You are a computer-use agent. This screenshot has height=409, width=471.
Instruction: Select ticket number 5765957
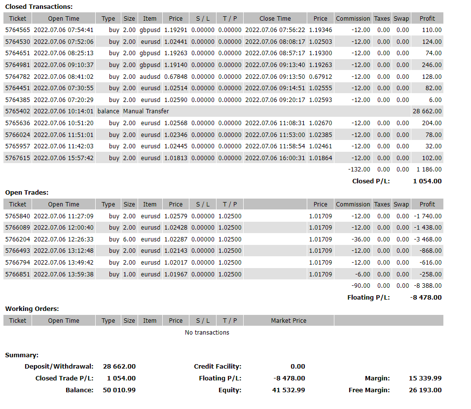click(18, 146)
